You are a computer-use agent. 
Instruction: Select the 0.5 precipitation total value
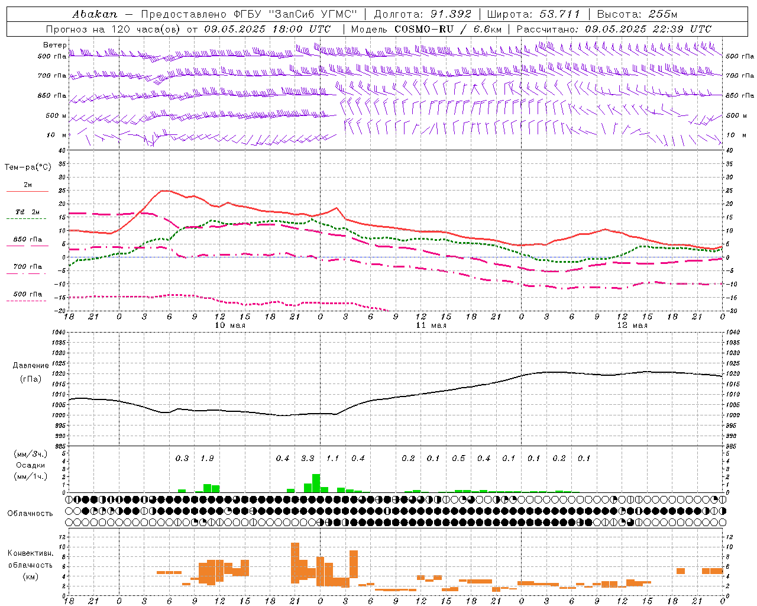458,459
